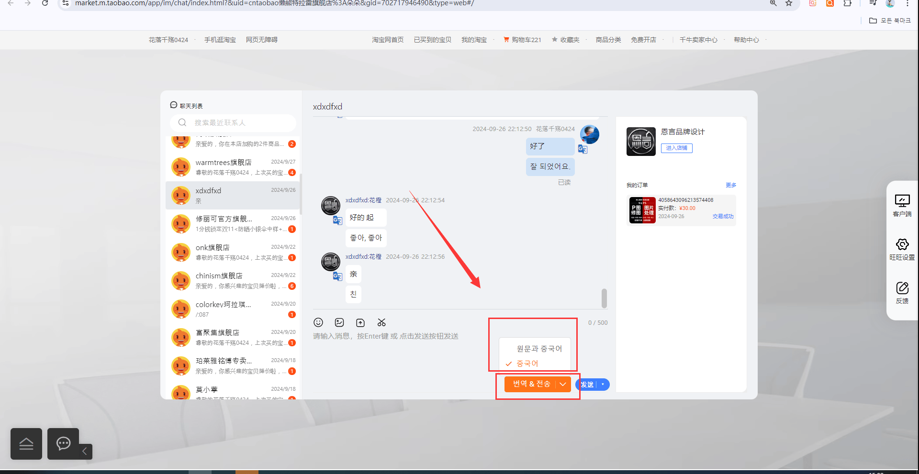The height and width of the screenshot is (474, 919).
Task: Open the xdxdfxd conversation in list
Action: tap(233, 195)
